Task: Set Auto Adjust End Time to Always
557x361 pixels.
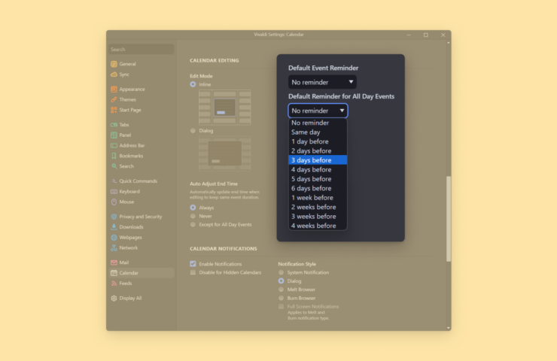Action: 193,208
